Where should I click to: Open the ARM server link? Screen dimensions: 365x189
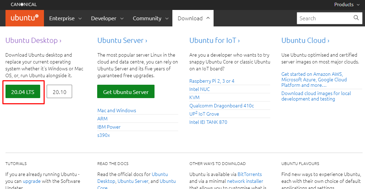pyautogui.click(x=102, y=119)
